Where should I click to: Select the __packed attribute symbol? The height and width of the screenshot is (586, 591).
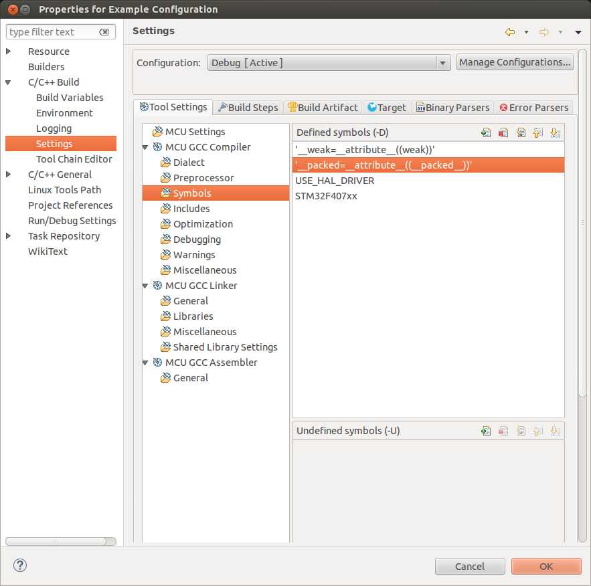pos(428,165)
